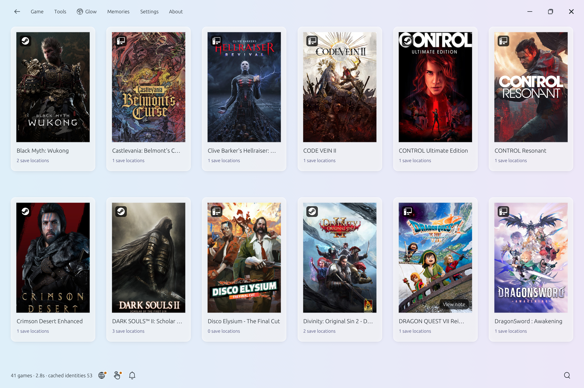Open the About menu
This screenshot has width=584, height=388.
coord(176,12)
